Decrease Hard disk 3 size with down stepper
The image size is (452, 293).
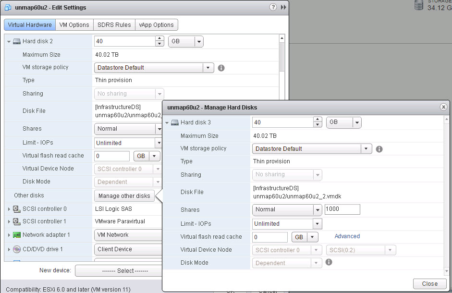click(x=318, y=125)
